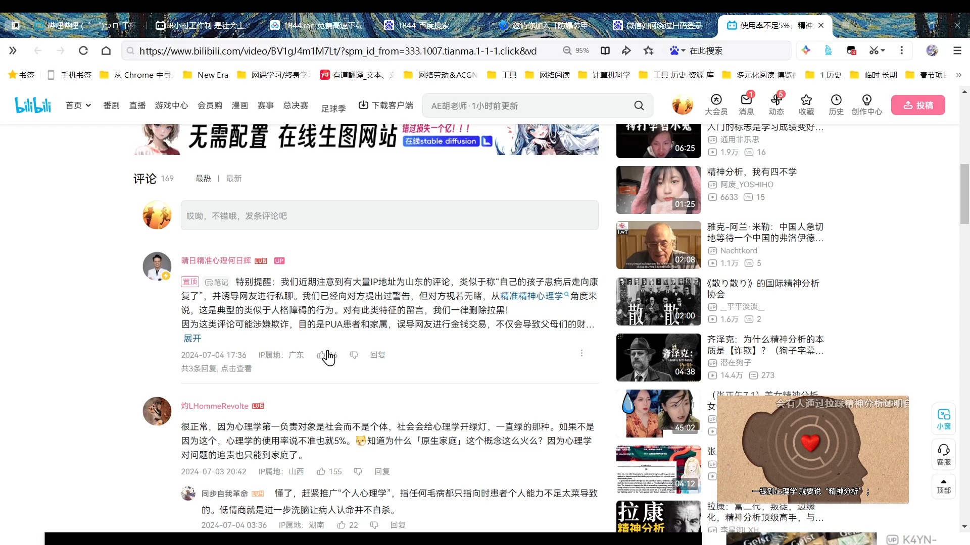Switch comments to 最新 sorting tab
The height and width of the screenshot is (545, 970).
coord(233,178)
